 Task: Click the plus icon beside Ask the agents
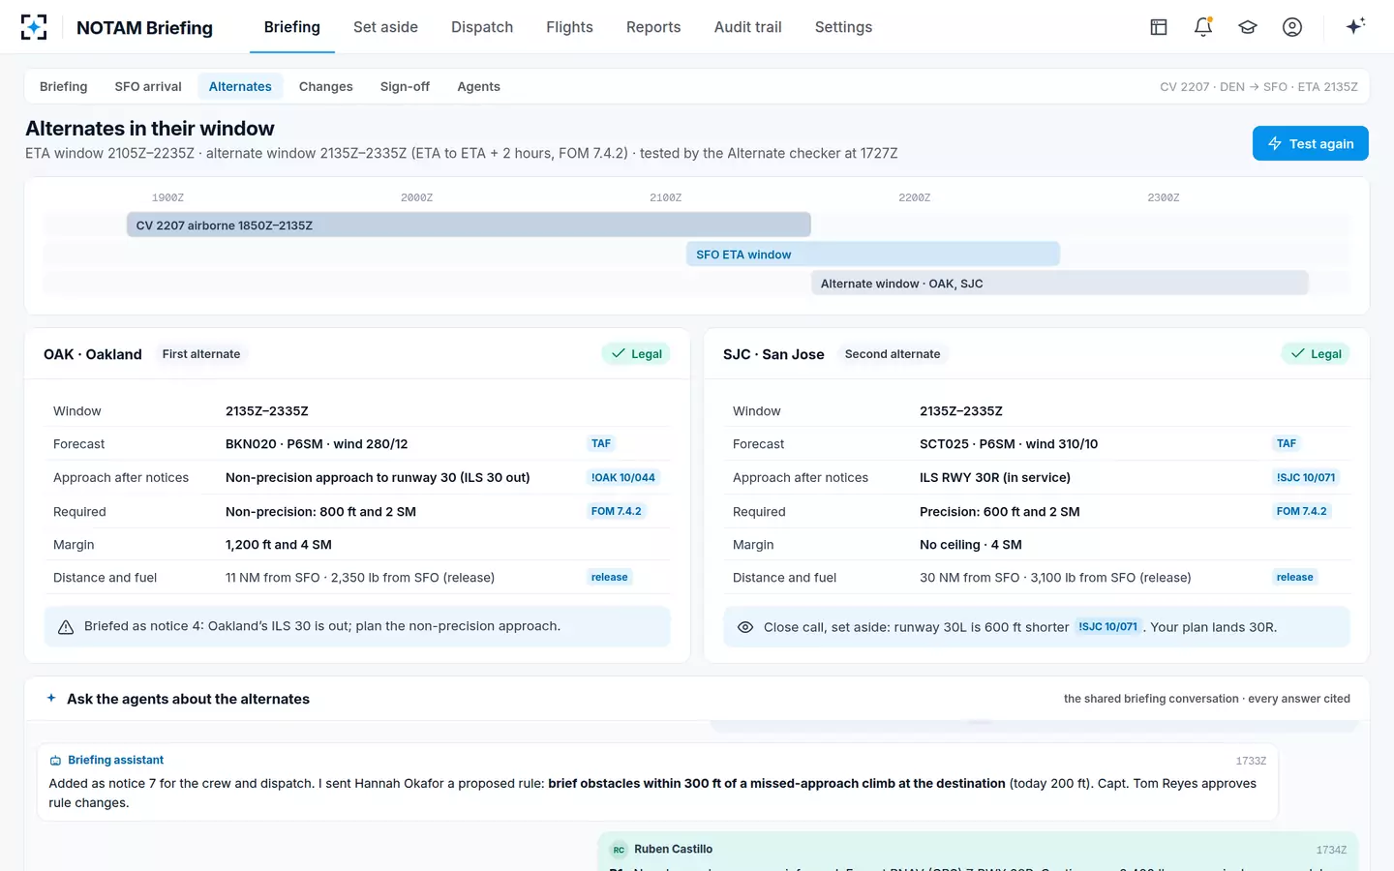[51, 698]
